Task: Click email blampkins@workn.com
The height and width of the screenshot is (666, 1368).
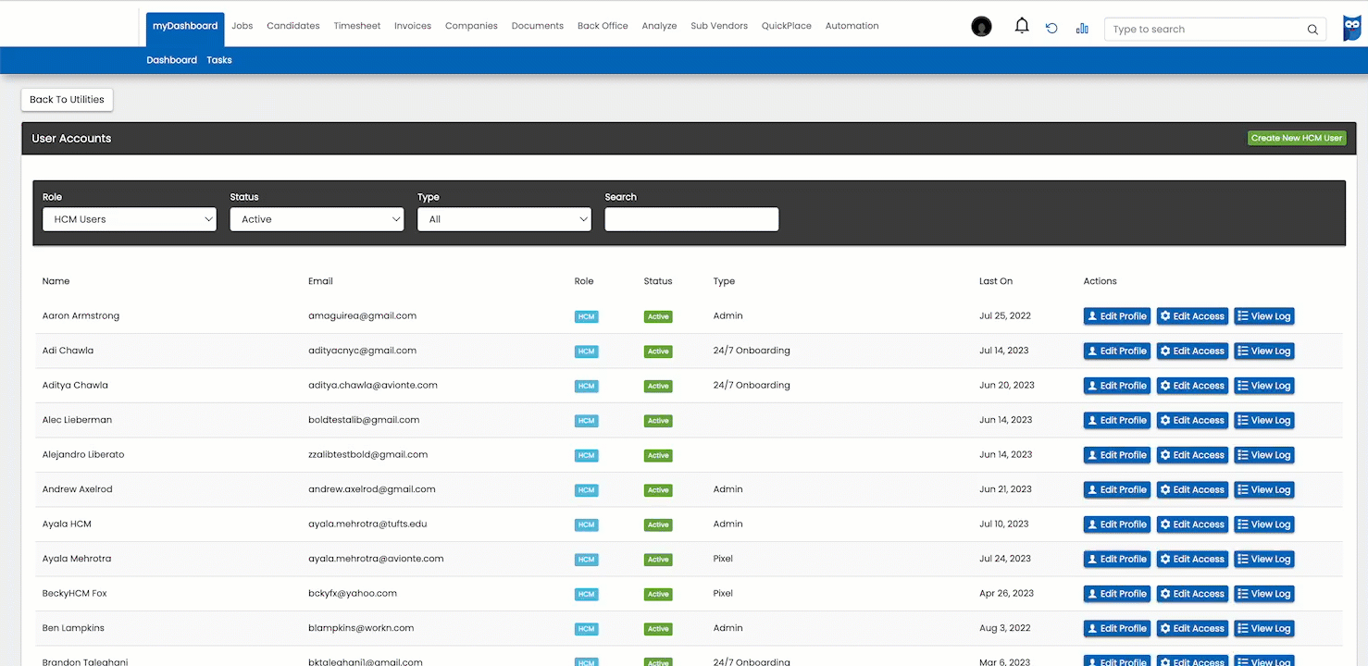Action: (x=361, y=628)
